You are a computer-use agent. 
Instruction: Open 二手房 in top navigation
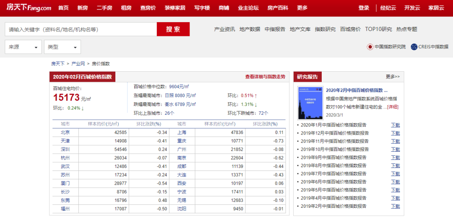(104, 8)
